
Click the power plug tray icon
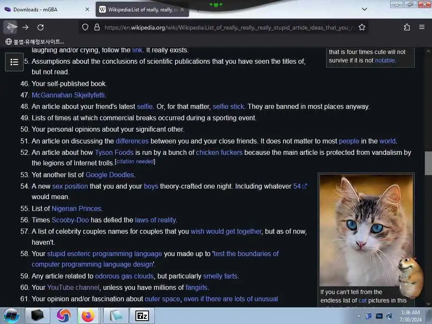[389, 316]
